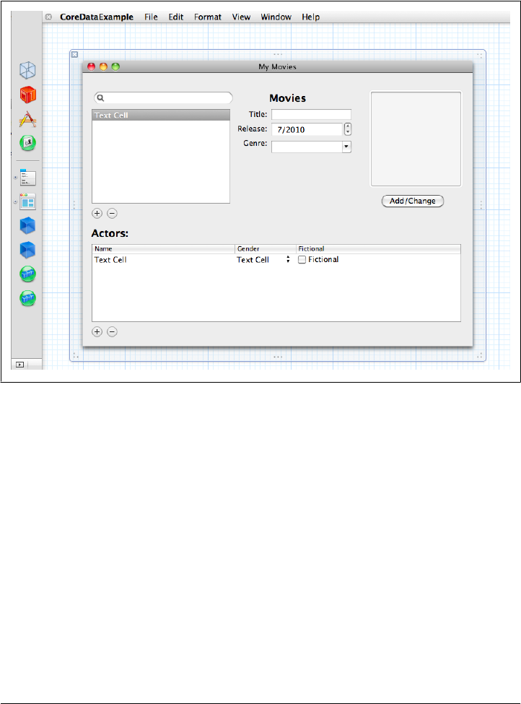The width and height of the screenshot is (521, 704).
Task: Select the Release: label
Action: point(252,129)
